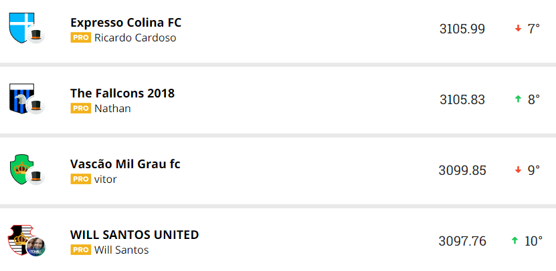
Task: Click PRO badge beside Nathan
Action: click(x=80, y=109)
